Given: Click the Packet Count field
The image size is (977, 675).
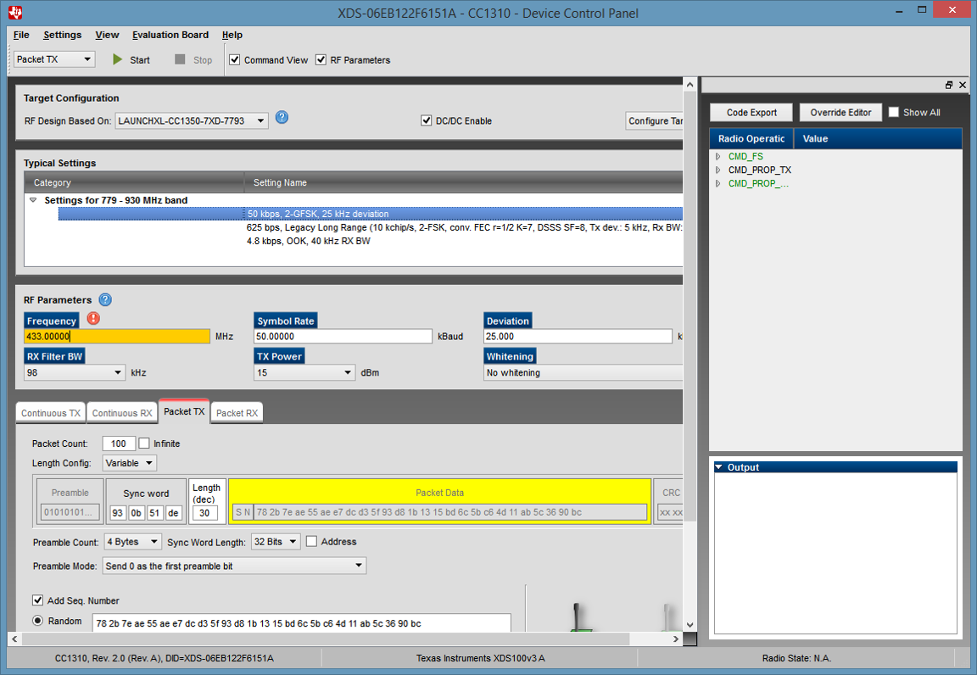Looking at the screenshot, I should [119, 443].
